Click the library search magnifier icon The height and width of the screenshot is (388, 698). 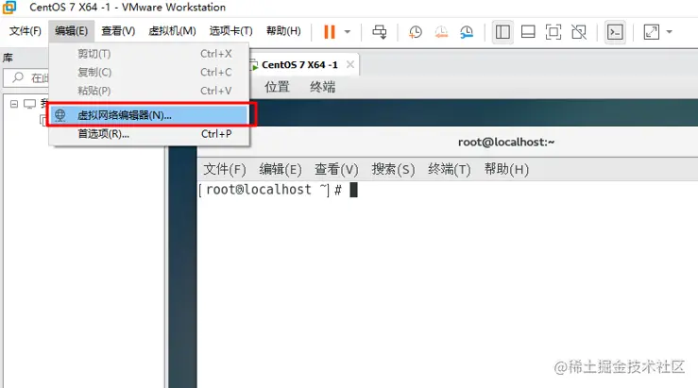18,77
